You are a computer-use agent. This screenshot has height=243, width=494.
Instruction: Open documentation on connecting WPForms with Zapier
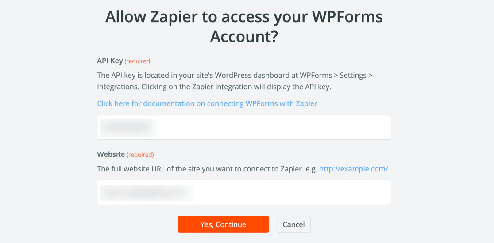coord(207,103)
